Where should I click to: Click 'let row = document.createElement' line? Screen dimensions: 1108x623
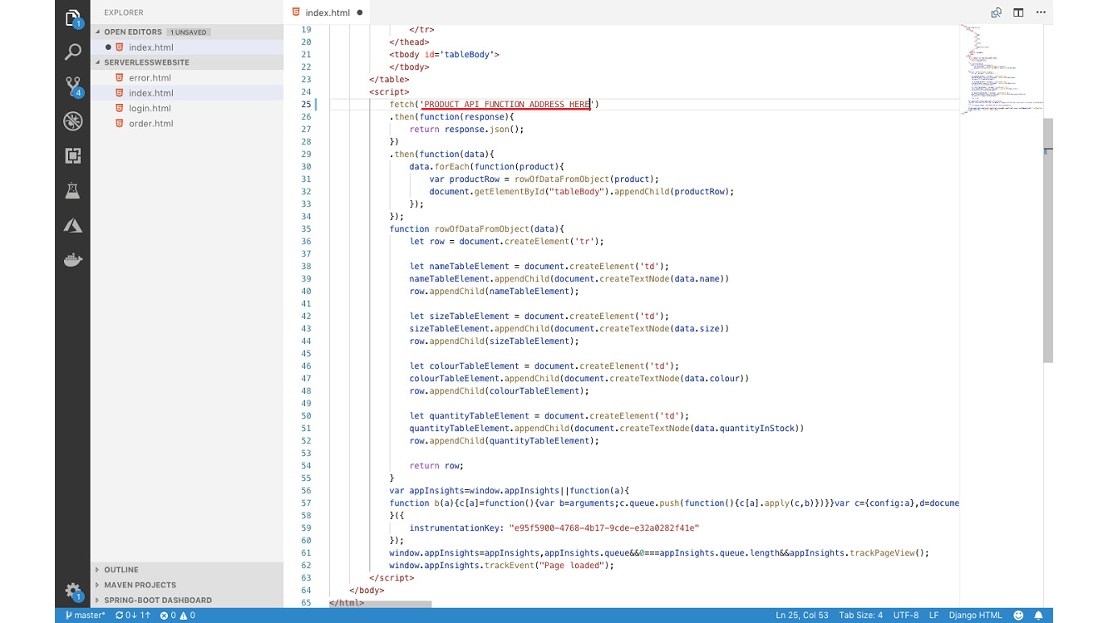[506, 241]
